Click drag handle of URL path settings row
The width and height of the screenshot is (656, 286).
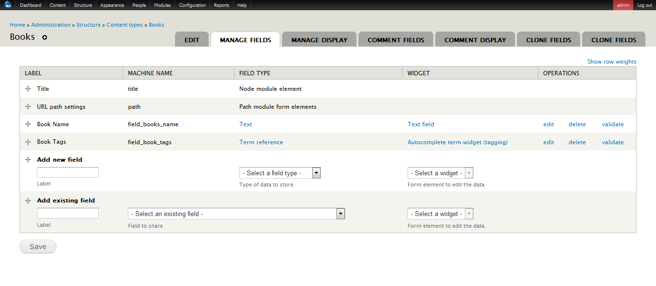click(x=28, y=107)
